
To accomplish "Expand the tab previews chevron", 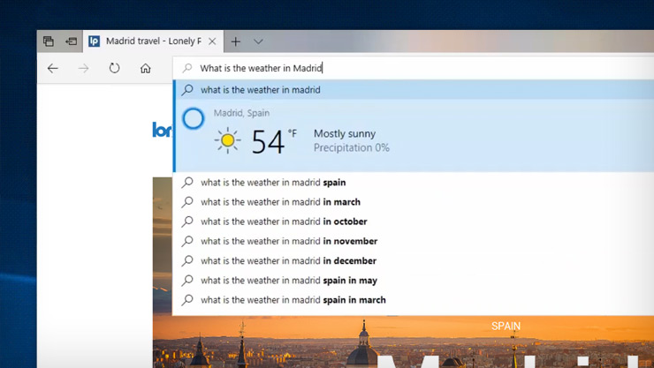I will pyautogui.click(x=258, y=41).
